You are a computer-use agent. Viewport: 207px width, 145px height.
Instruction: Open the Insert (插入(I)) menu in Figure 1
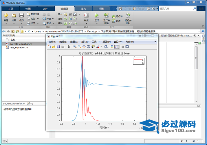point(85,42)
